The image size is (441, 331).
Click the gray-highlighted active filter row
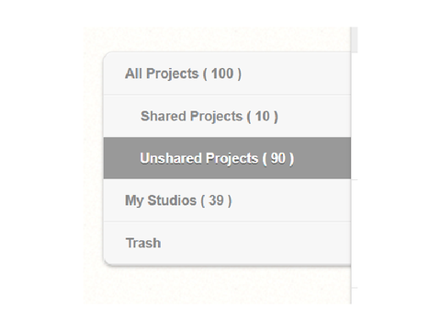pos(227,158)
